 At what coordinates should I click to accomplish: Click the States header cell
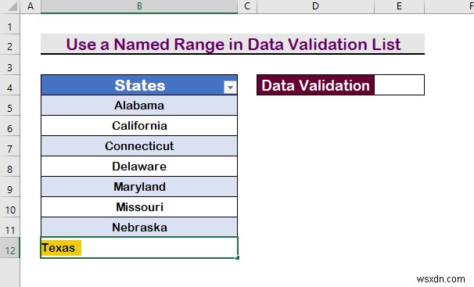[x=139, y=85]
